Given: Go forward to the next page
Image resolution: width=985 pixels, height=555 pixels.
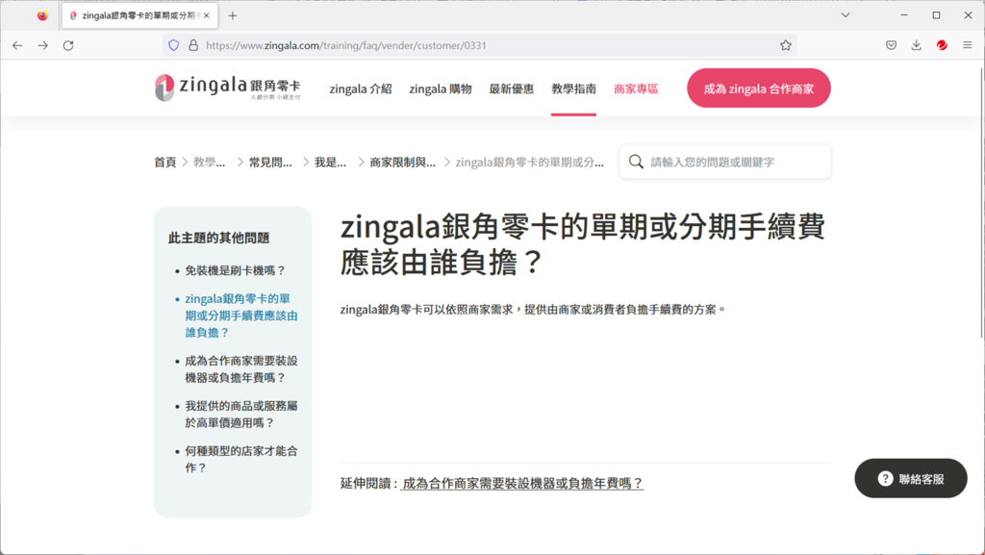Looking at the screenshot, I should point(42,45).
